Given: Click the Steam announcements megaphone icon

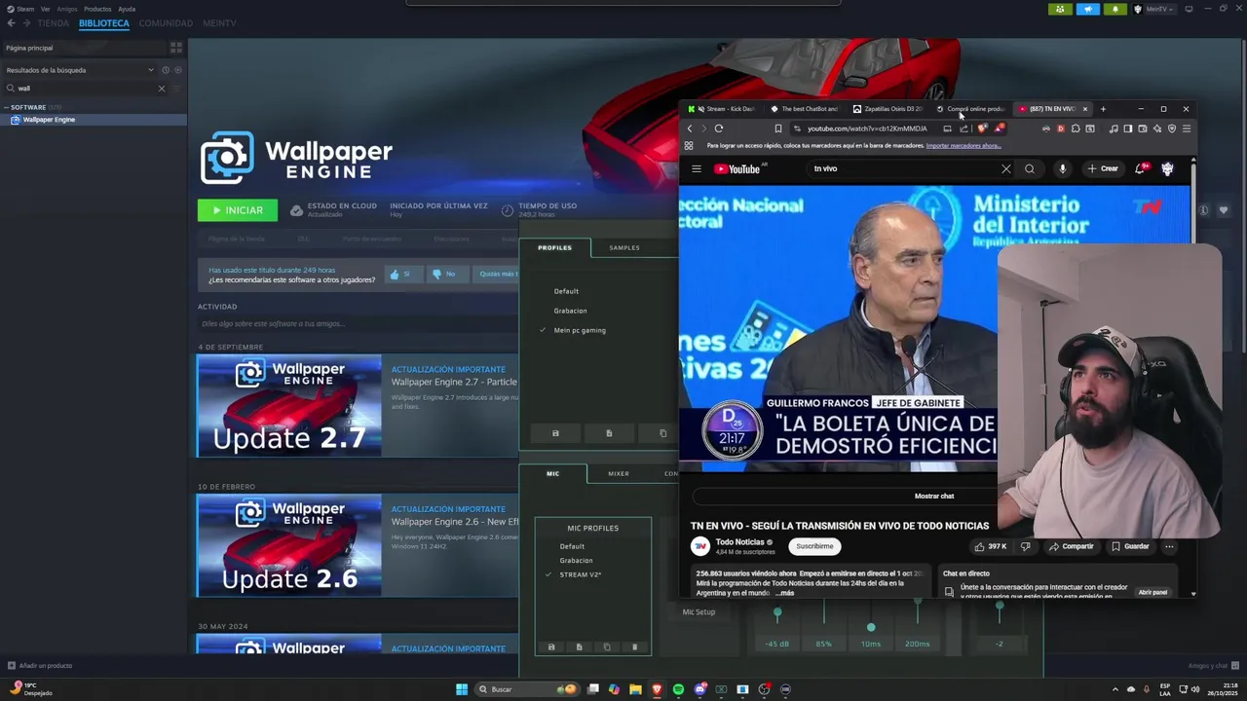Looking at the screenshot, I should [1088, 9].
